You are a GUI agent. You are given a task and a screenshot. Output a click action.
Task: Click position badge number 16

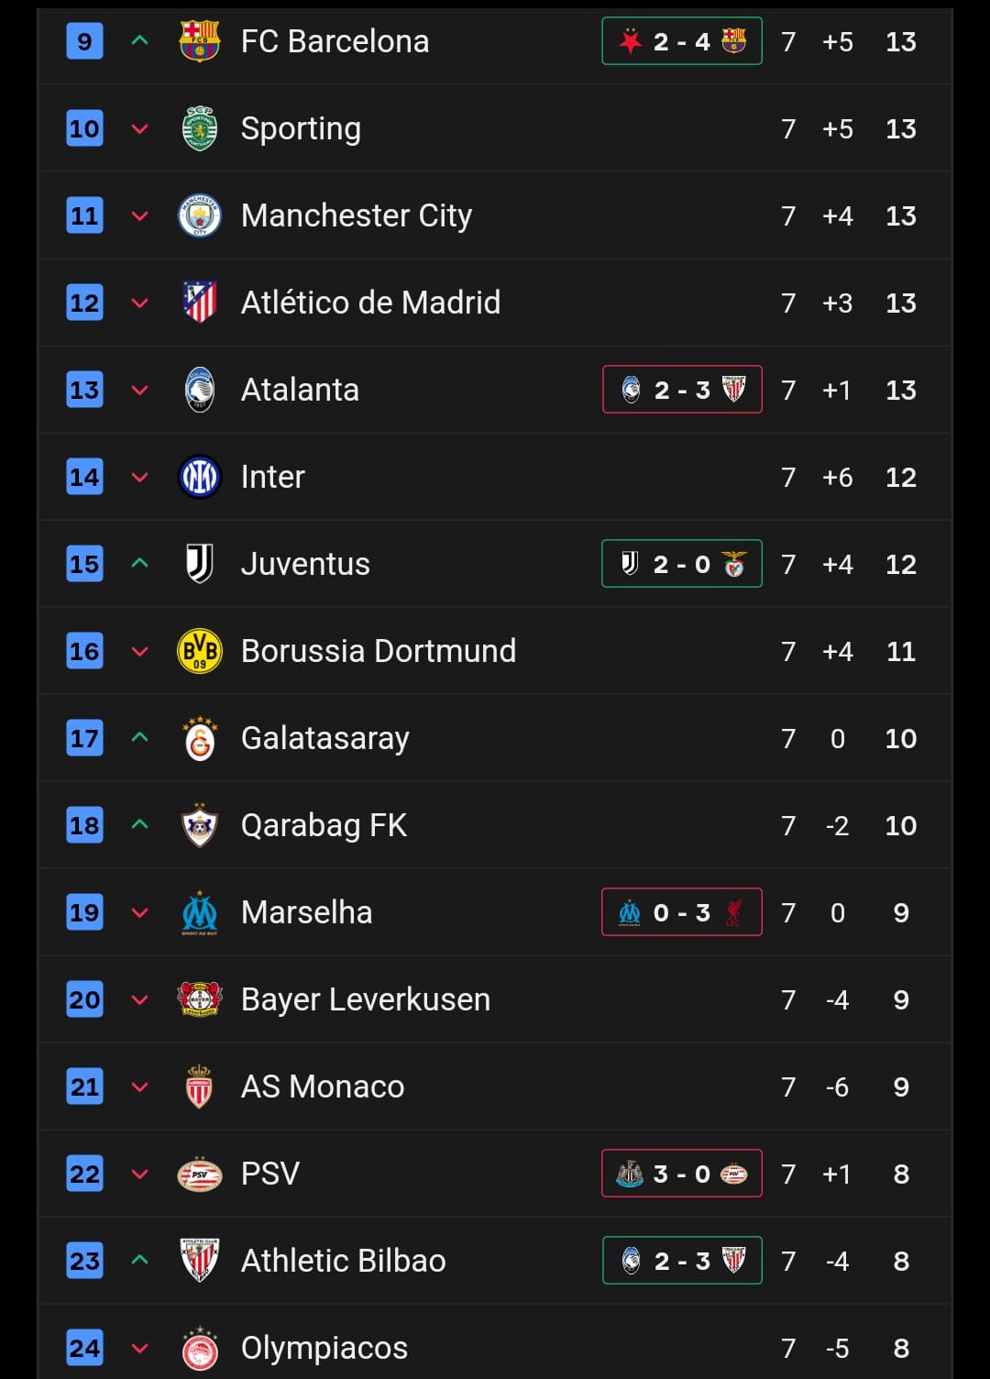[x=84, y=651]
